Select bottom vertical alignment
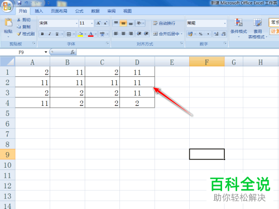This screenshot has height=209, width=279. tap(131, 23)
